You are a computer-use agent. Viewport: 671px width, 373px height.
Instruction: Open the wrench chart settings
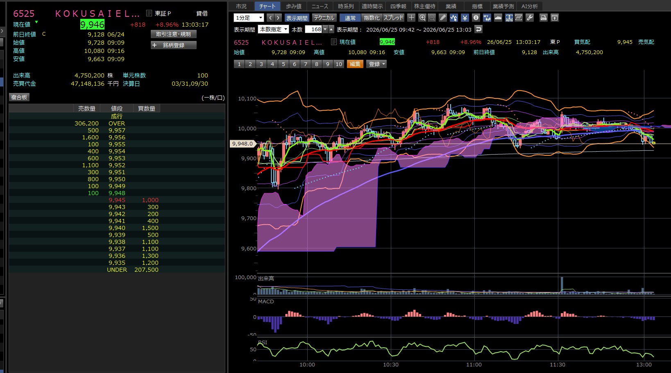pyautogui.click(x=530, y=18)
